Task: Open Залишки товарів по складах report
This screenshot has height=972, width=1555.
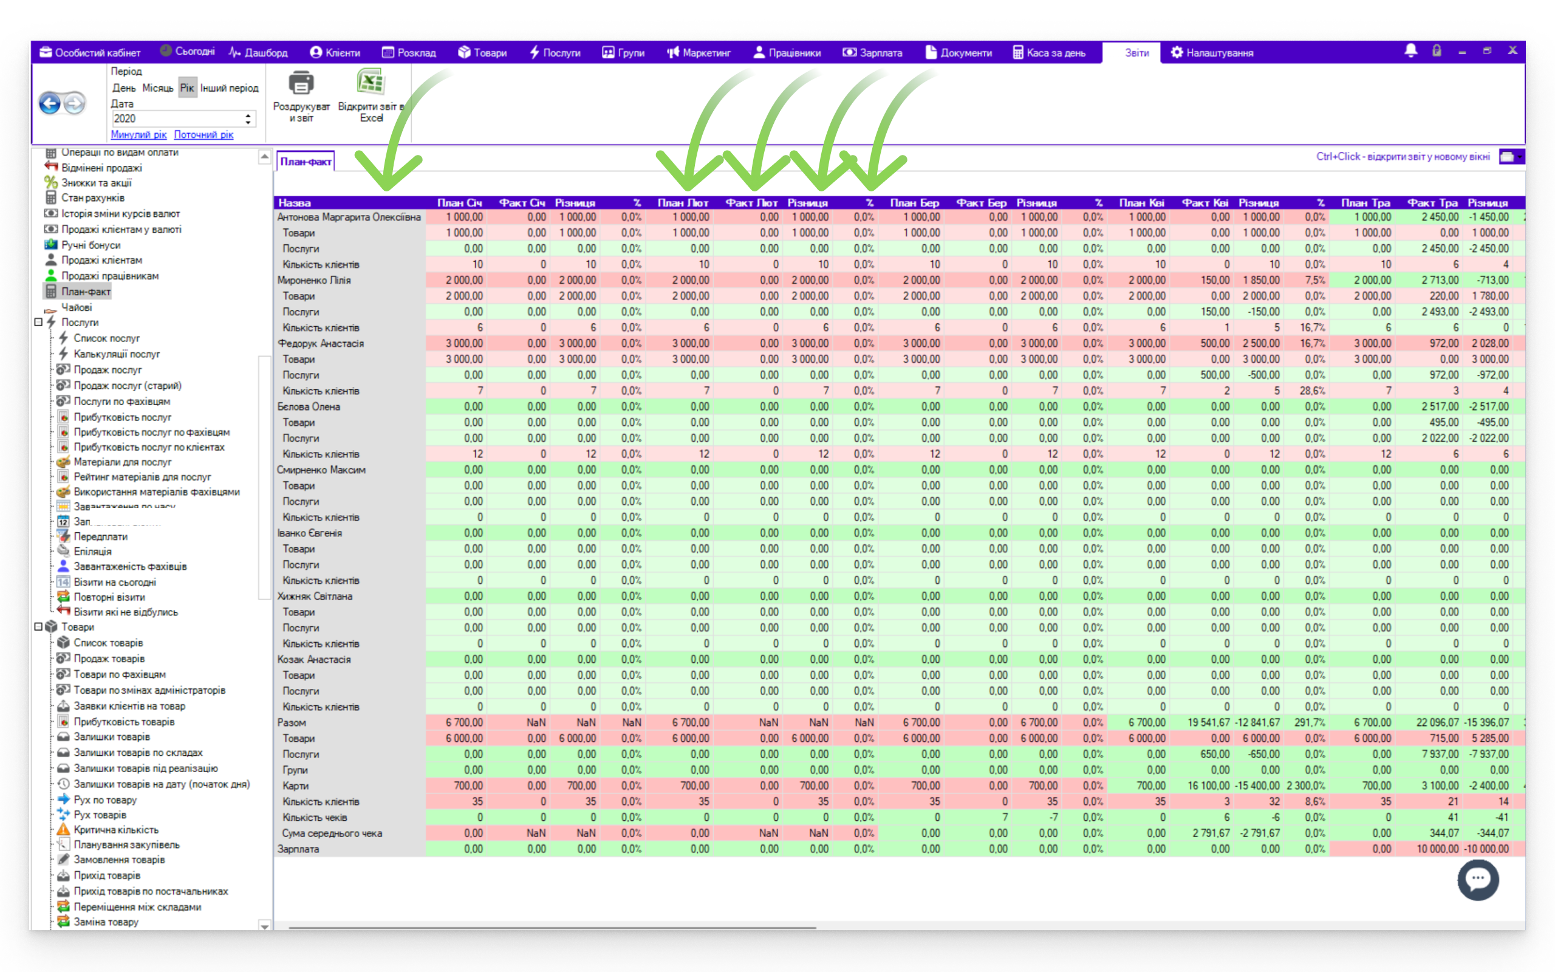Action: (137, 753)
